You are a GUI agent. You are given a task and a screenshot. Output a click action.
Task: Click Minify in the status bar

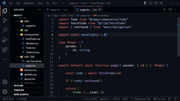(22, 99)
